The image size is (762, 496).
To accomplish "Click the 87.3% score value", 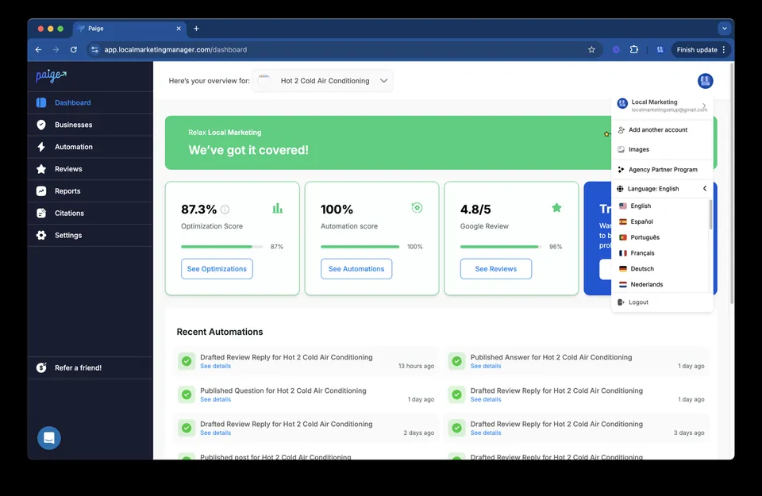I will 198,210.
